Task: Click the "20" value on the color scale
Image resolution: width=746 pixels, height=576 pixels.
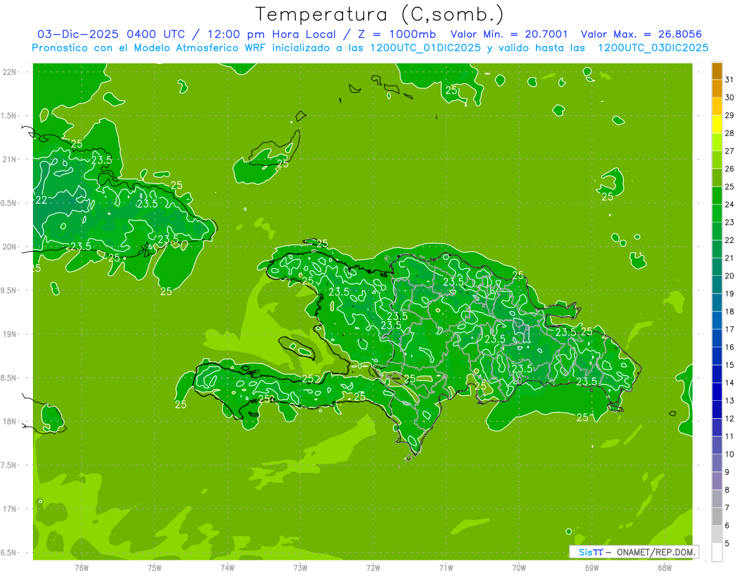Action: pos(730,276)
